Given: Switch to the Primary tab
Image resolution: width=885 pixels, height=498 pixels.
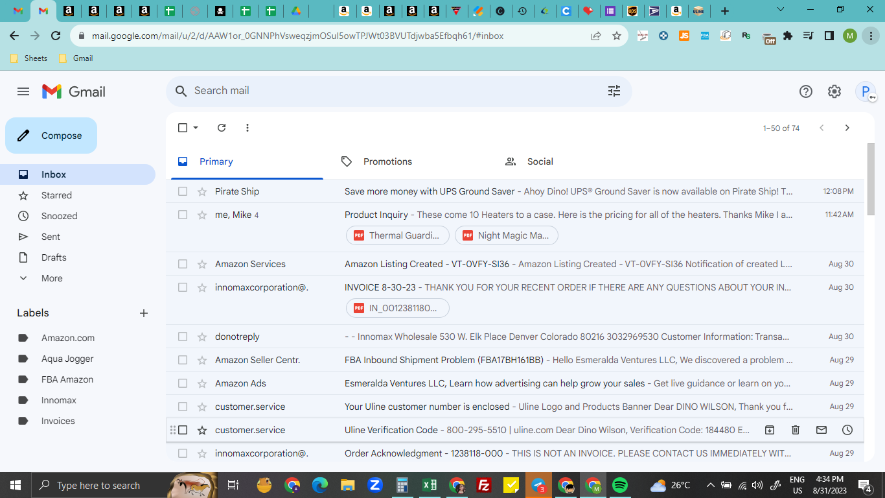Looking at the screenshot, I should pos(247,161).
